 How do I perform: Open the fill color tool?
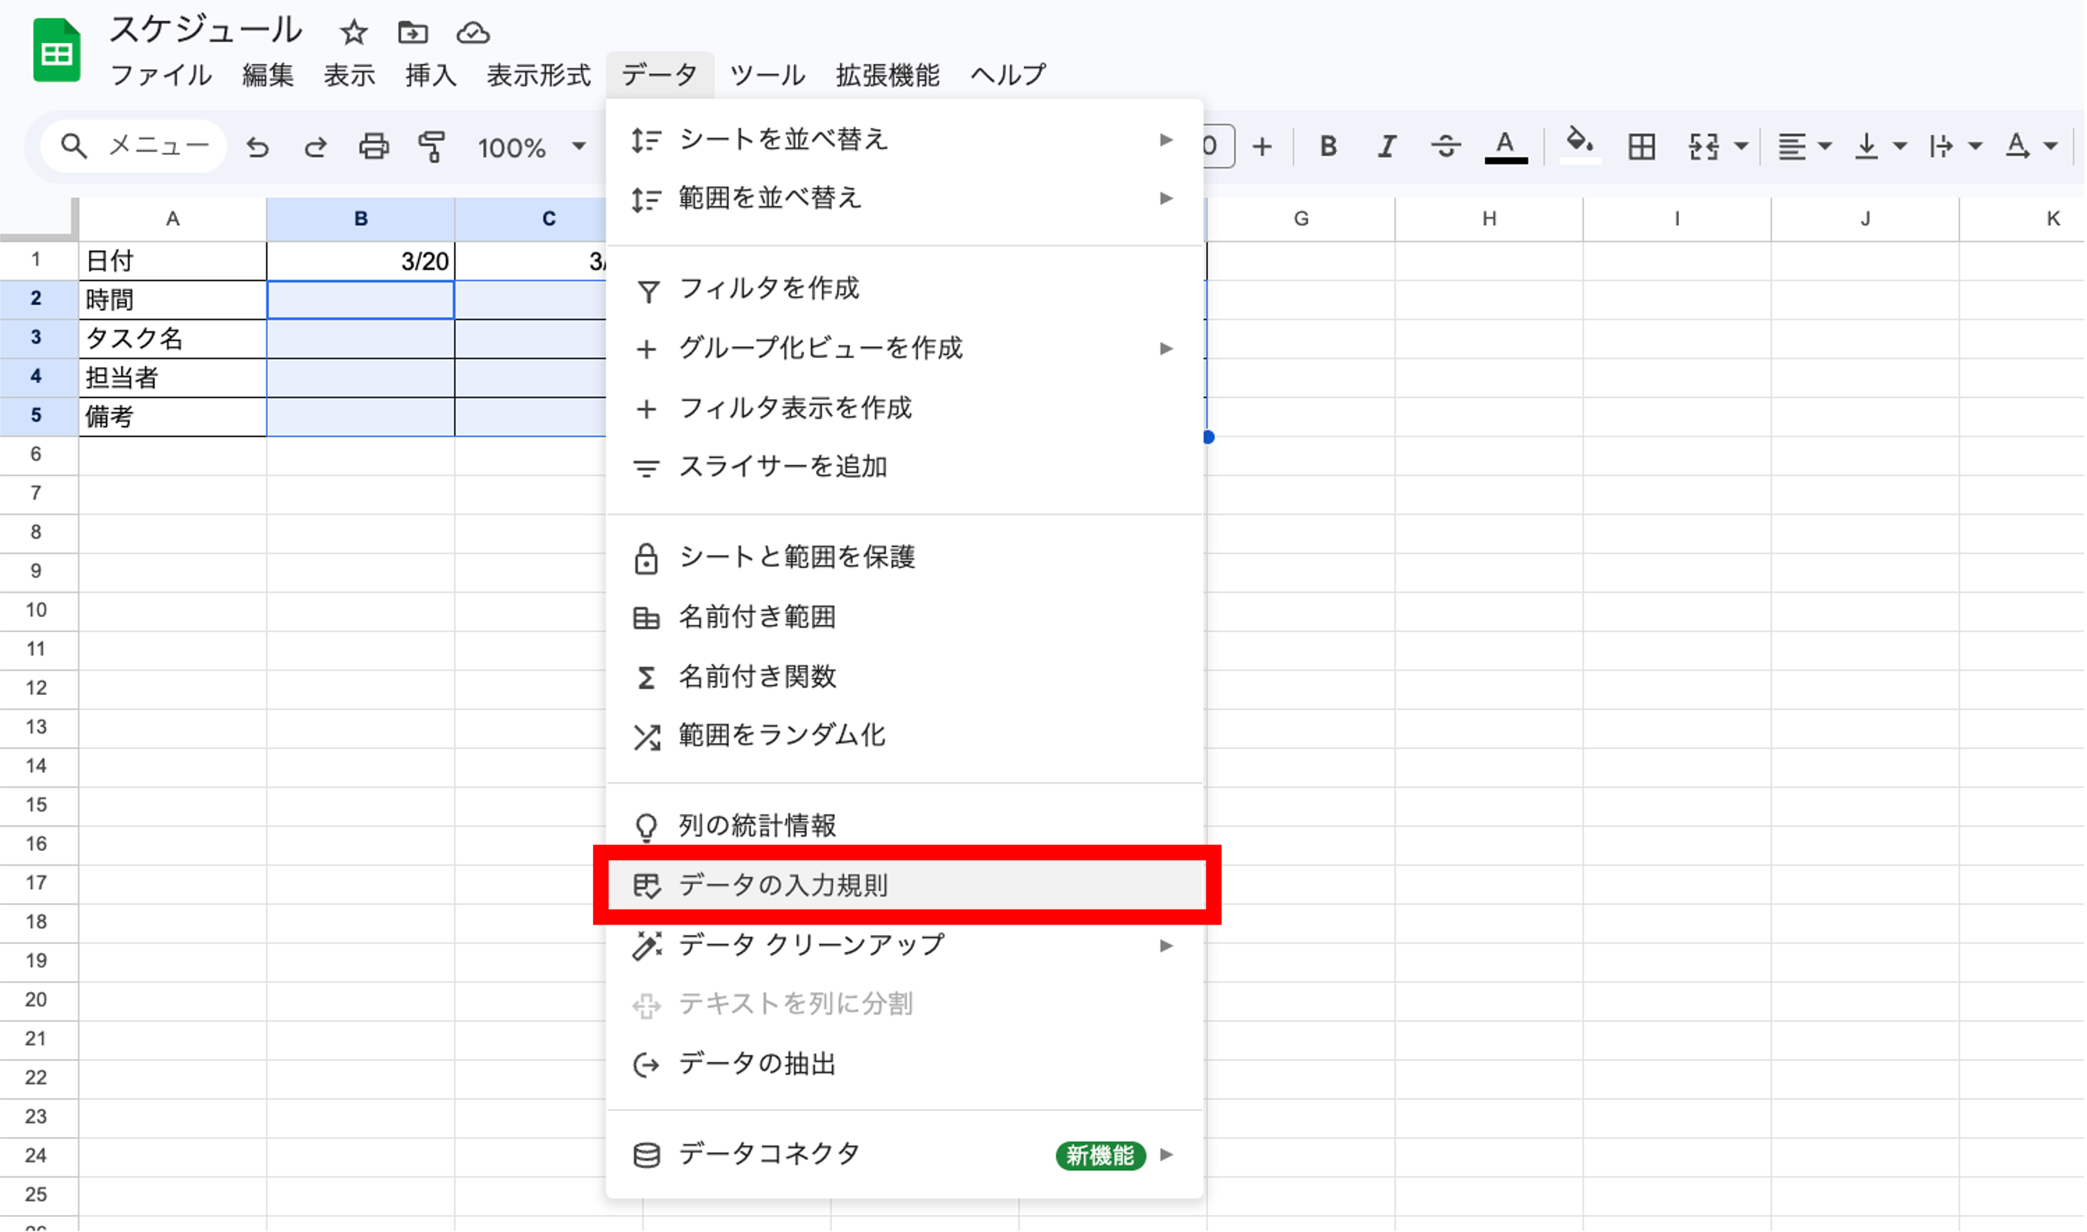1580,146
